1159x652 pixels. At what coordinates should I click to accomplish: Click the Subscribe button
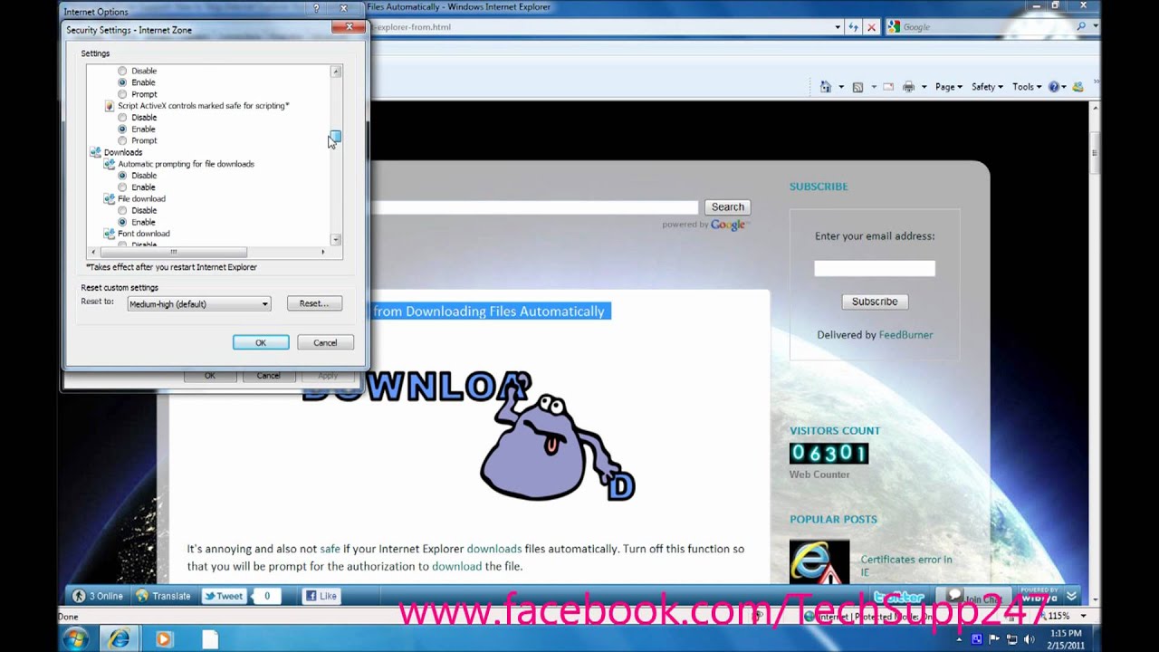875,302
